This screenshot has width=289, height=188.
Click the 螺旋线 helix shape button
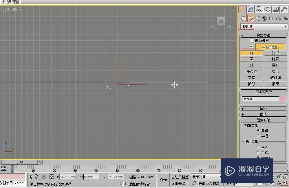pyautogui.click(x=276, y=77)
